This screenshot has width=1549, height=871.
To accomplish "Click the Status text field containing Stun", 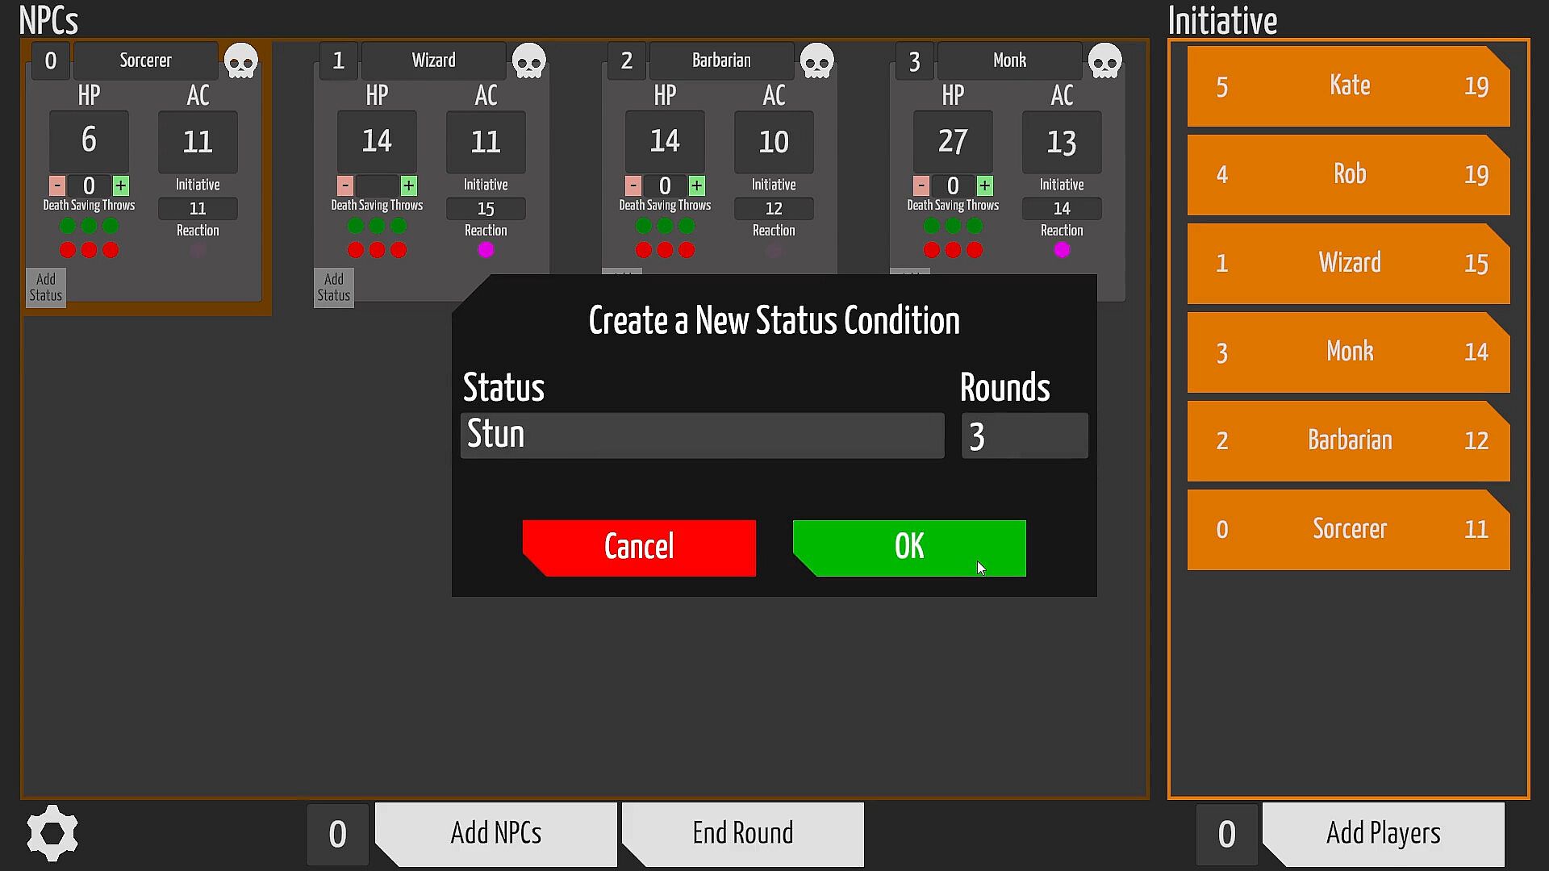I will (702, 435).
